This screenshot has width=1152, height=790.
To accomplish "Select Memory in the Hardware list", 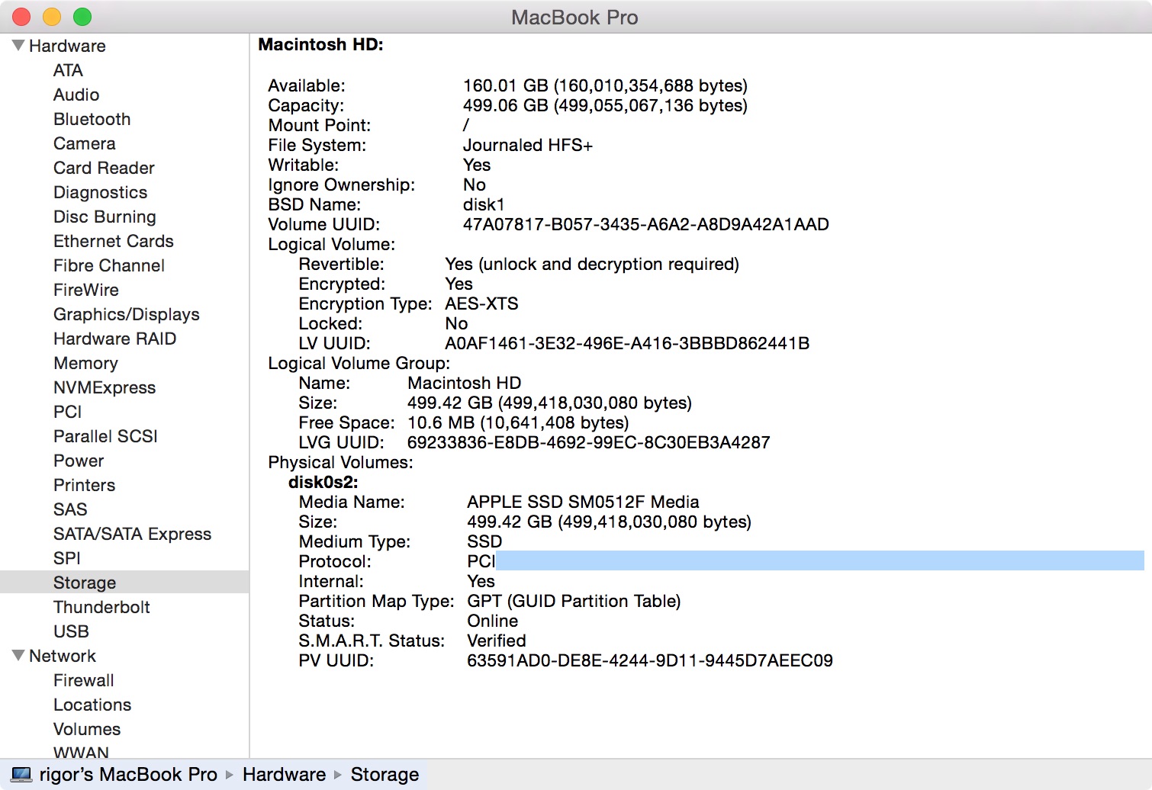I will 85,363.
